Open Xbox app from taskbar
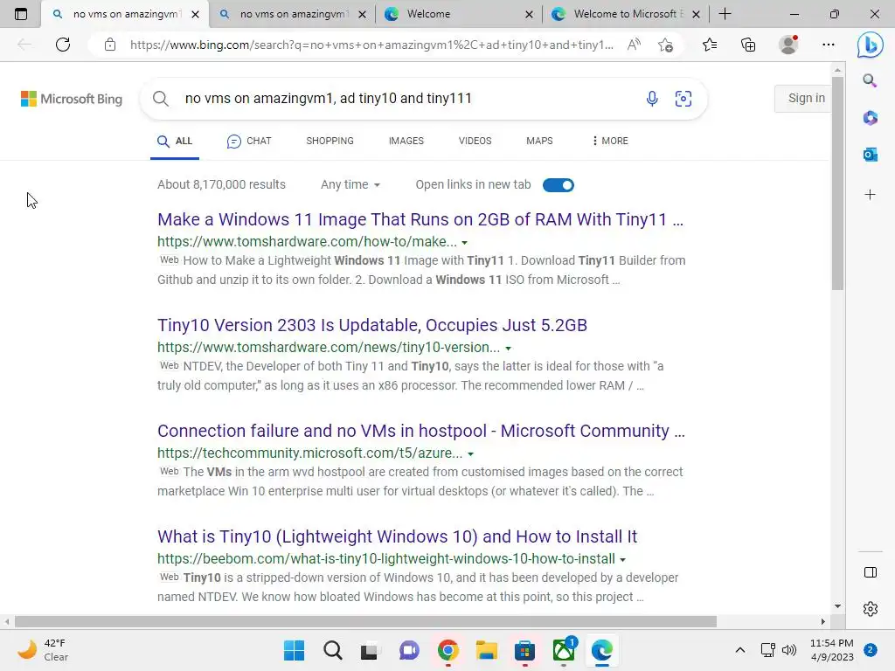895x671 pixels. point(564,650)
